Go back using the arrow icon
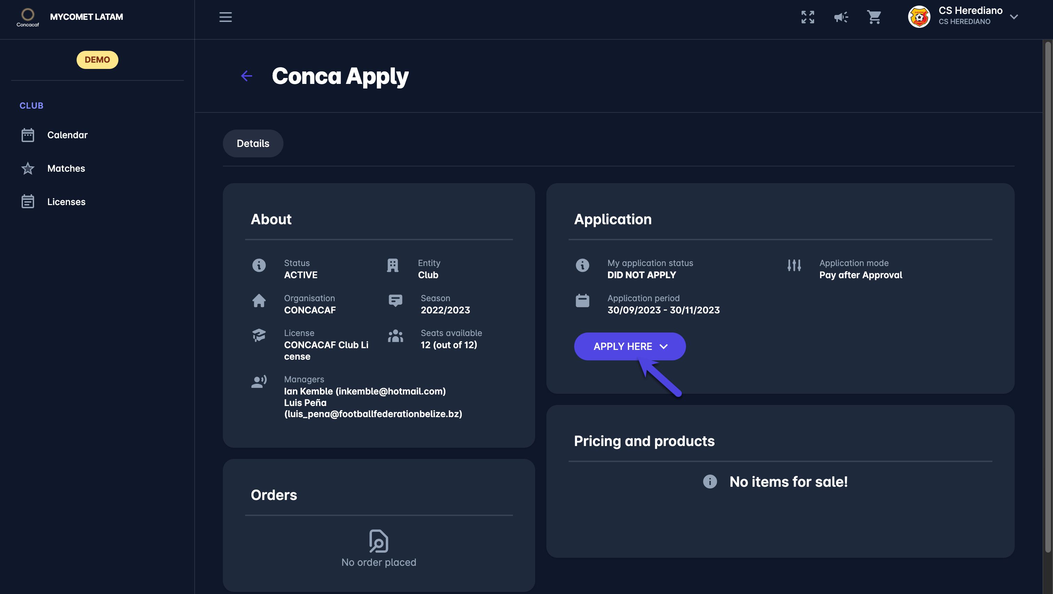The width and height of the screenshot is (1053, 594). [x=247, y=76]
